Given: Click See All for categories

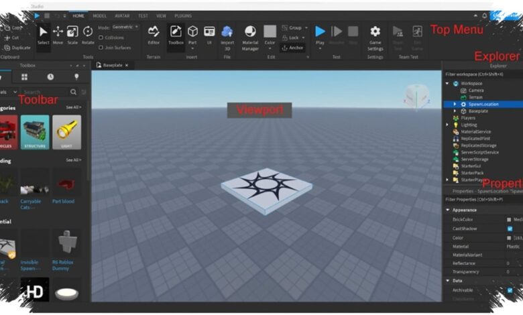Looking at the screenshot, I should [x=73, y=107].
